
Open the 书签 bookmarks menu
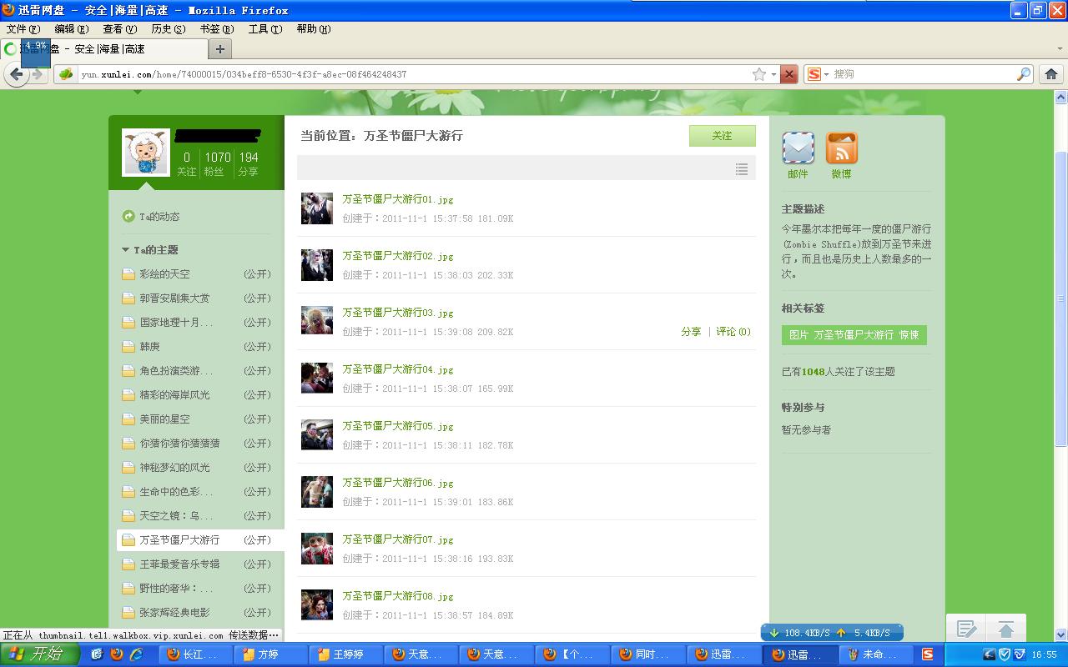point(216,28)
